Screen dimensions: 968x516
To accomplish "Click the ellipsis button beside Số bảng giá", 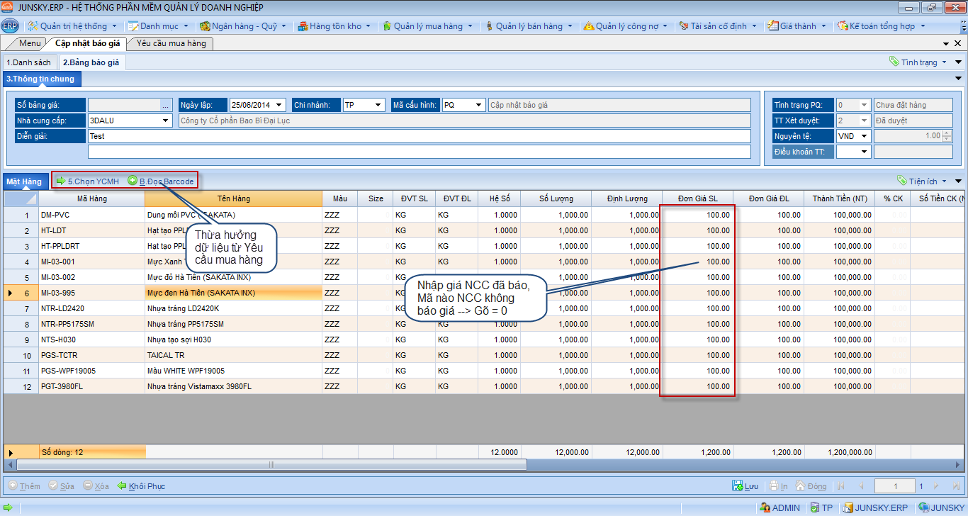I will point(165,105).
